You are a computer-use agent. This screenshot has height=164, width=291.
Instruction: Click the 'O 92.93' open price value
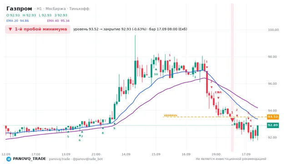[x=13, y=15]
